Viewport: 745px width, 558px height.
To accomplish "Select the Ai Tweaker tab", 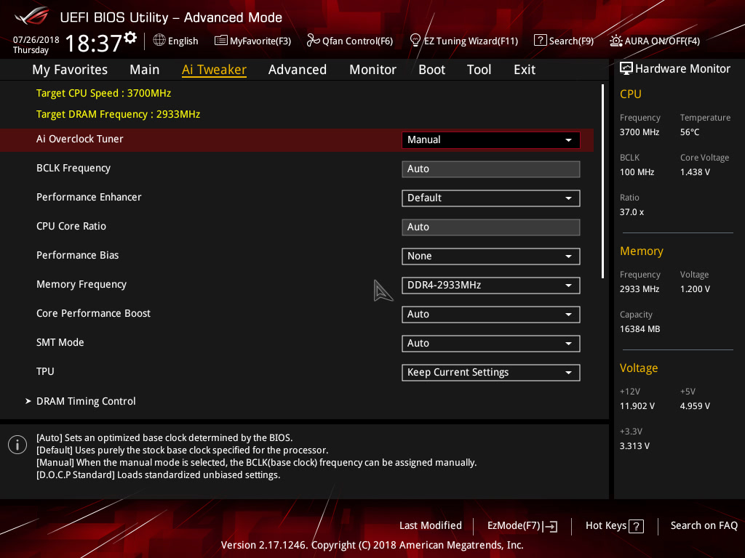I will tap(214, 70).
